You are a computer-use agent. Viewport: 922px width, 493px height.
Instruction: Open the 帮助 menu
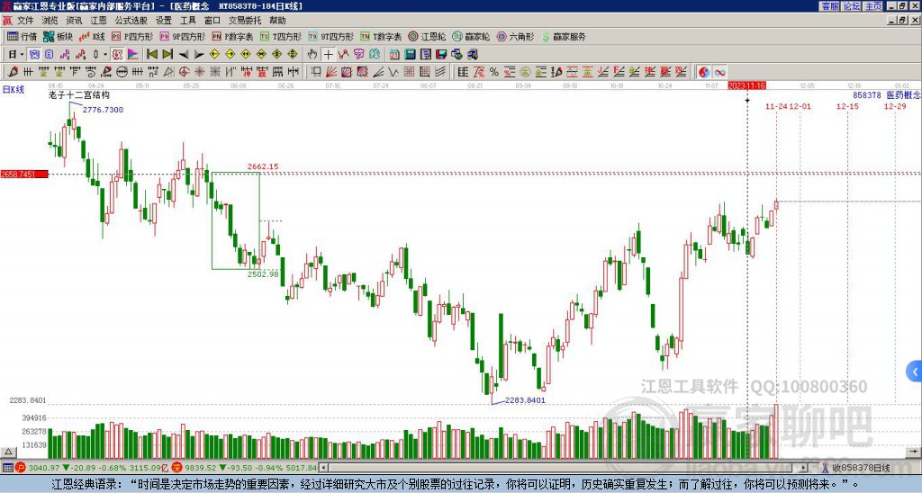(277, 21)
